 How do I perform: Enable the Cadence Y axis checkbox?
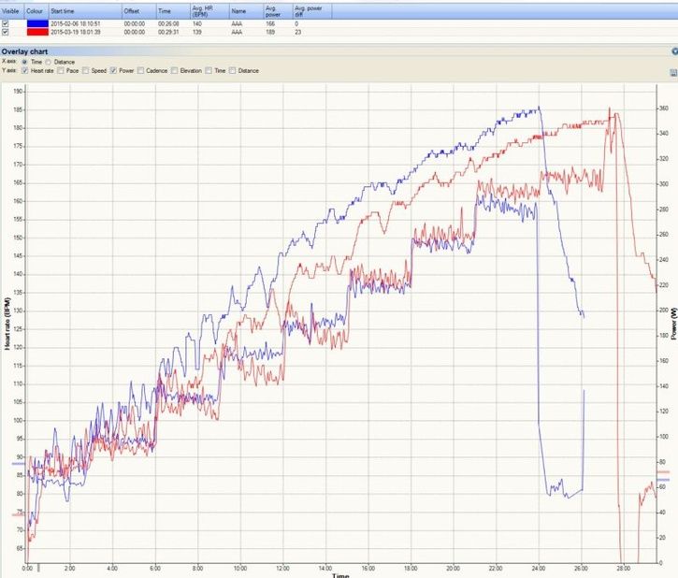(141, 70)
